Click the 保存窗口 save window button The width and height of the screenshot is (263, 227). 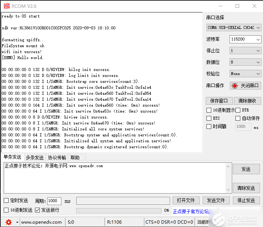219,101
